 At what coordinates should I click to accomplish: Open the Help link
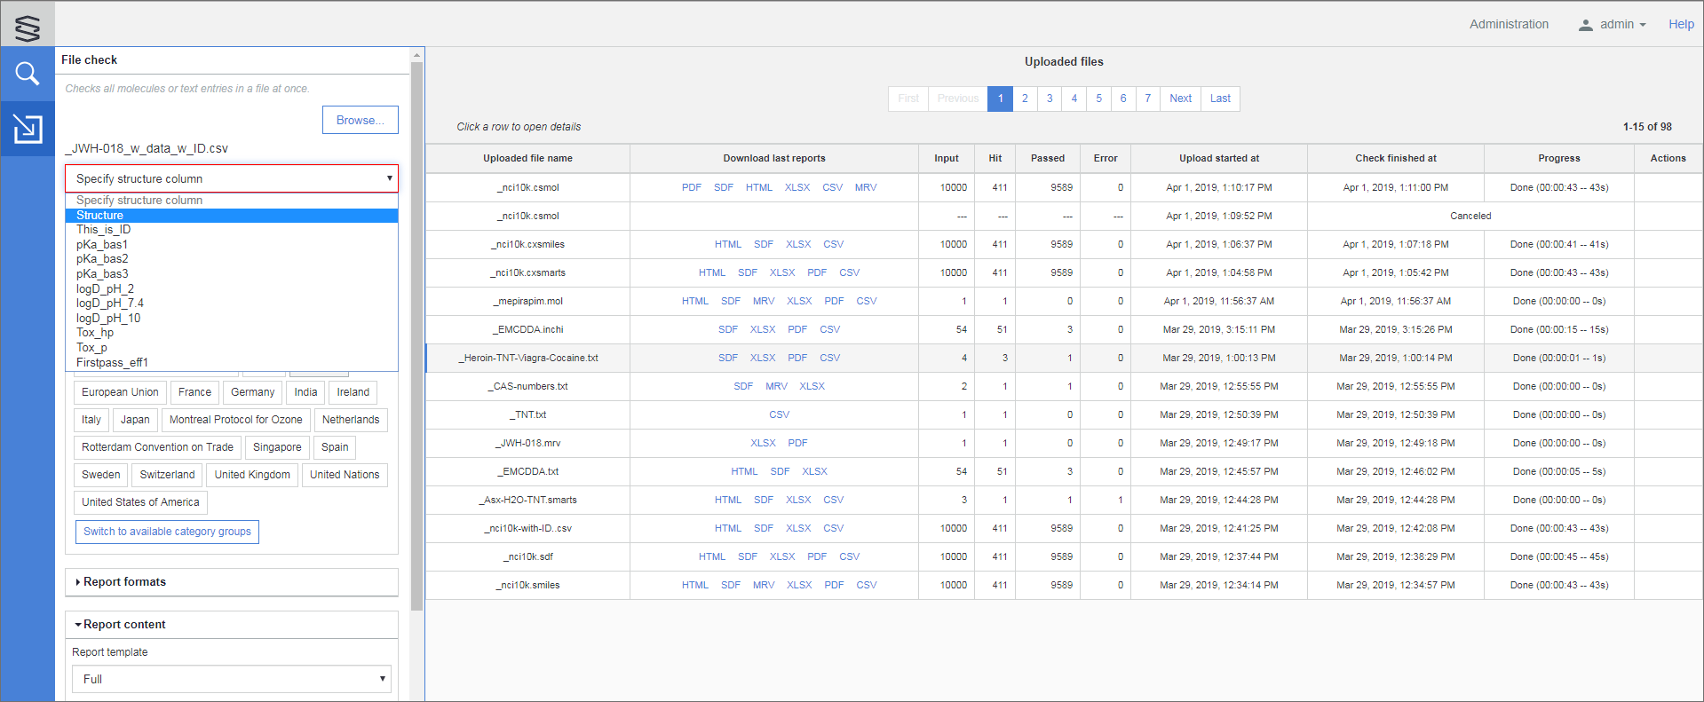tap(1680, 25)
